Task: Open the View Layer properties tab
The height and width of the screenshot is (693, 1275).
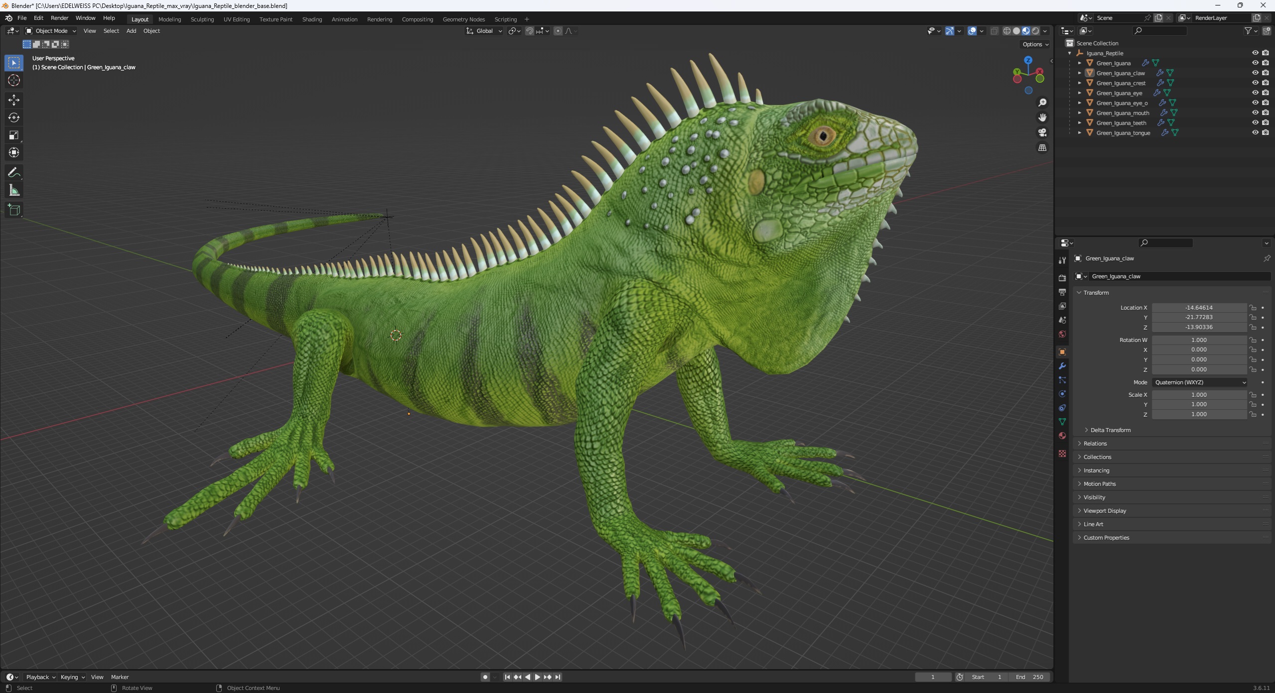Action: (x=1062, y=306)
